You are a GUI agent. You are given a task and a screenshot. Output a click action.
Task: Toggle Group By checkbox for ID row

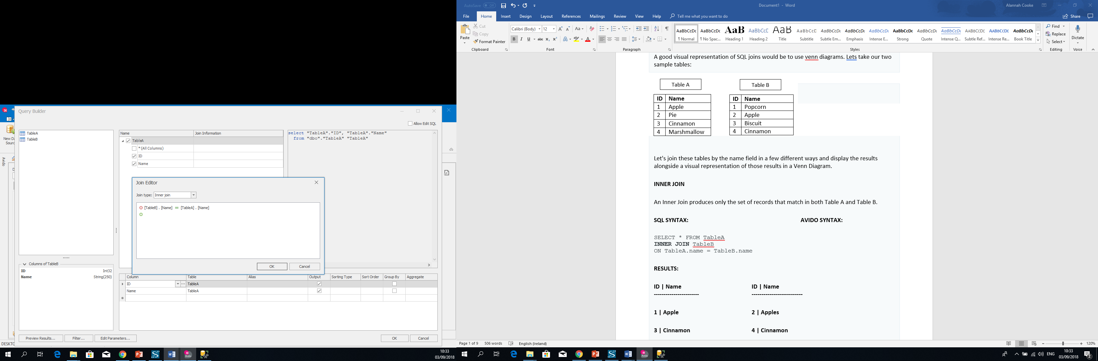click(394, 284)
